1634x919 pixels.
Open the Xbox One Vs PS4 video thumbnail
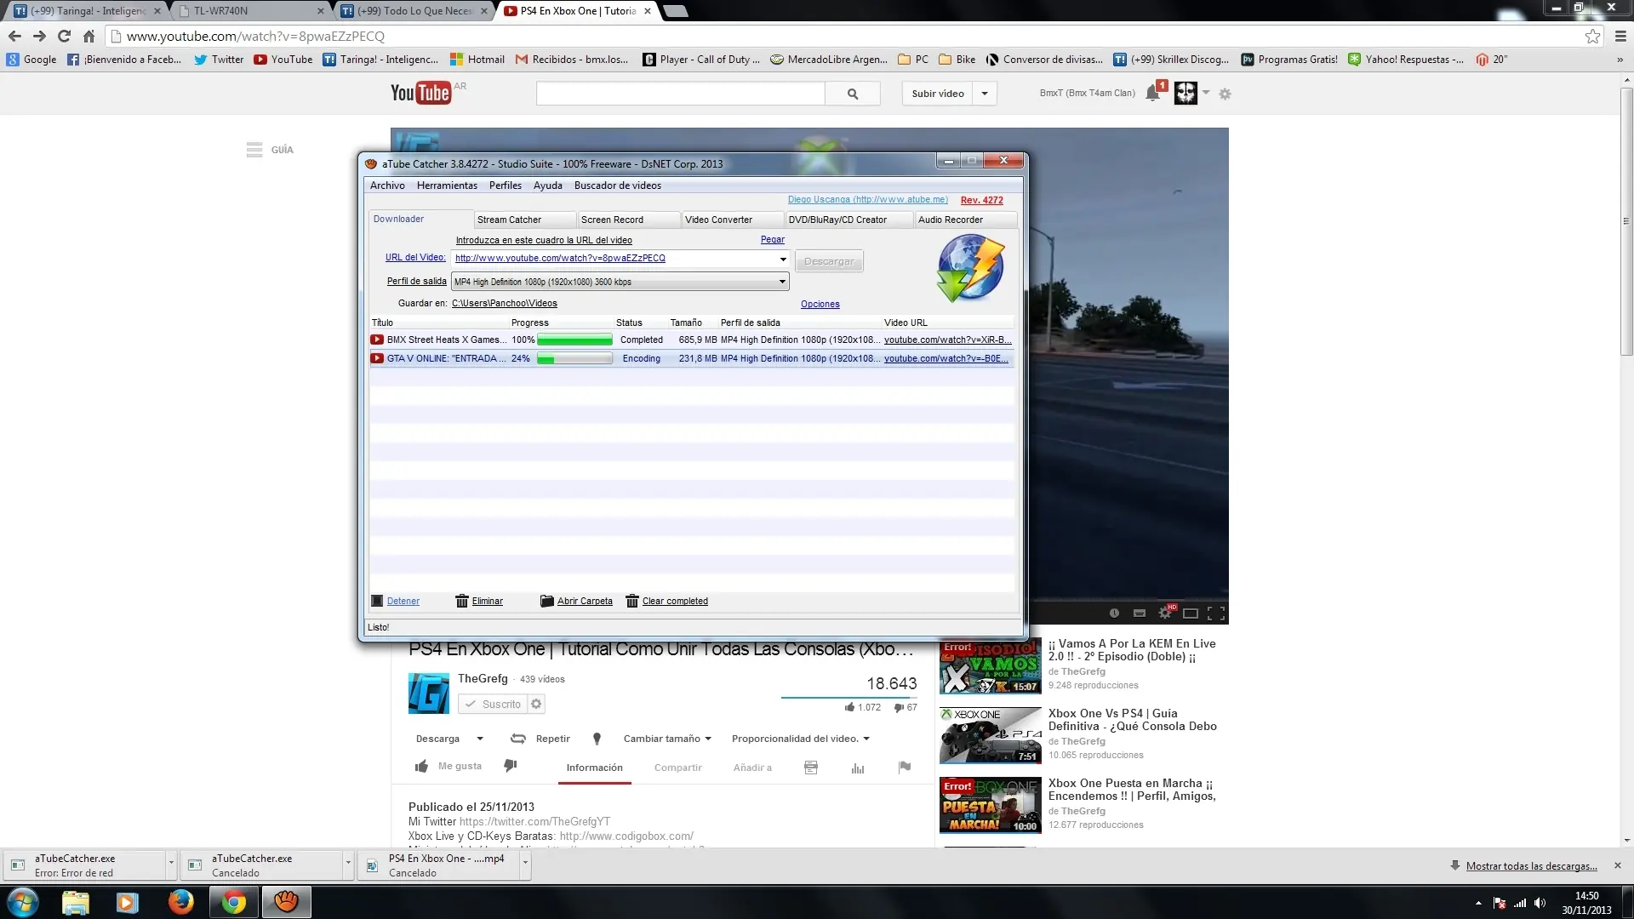[991, 735]
